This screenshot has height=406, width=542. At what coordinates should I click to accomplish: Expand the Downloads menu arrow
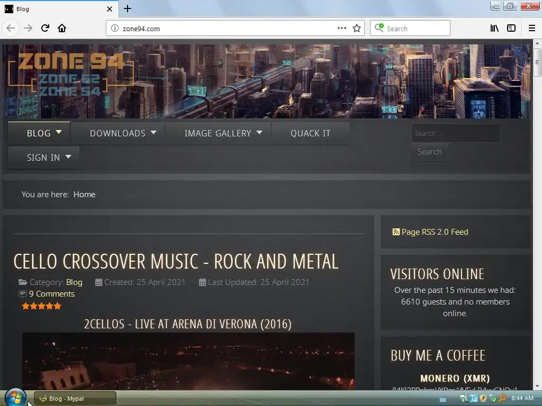click(153, 132)
